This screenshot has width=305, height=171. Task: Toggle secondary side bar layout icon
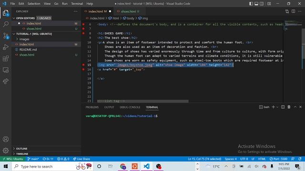click(x=262, y=4)
